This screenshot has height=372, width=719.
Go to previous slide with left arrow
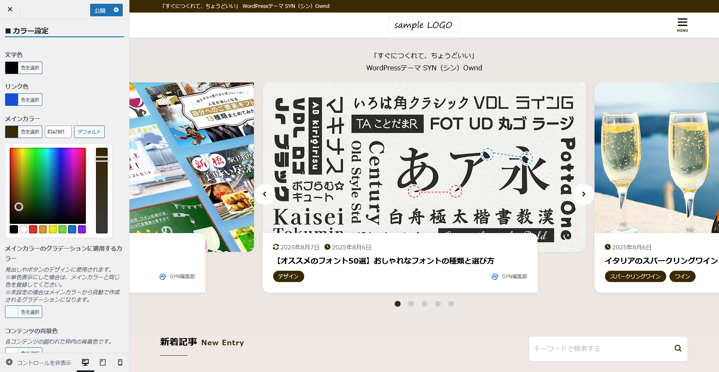(x=265, y=194)
